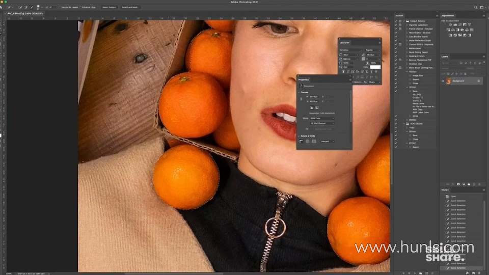Toggle Vignette (selection) action checkmark
The image size is (489, 275).
[396, 25]
